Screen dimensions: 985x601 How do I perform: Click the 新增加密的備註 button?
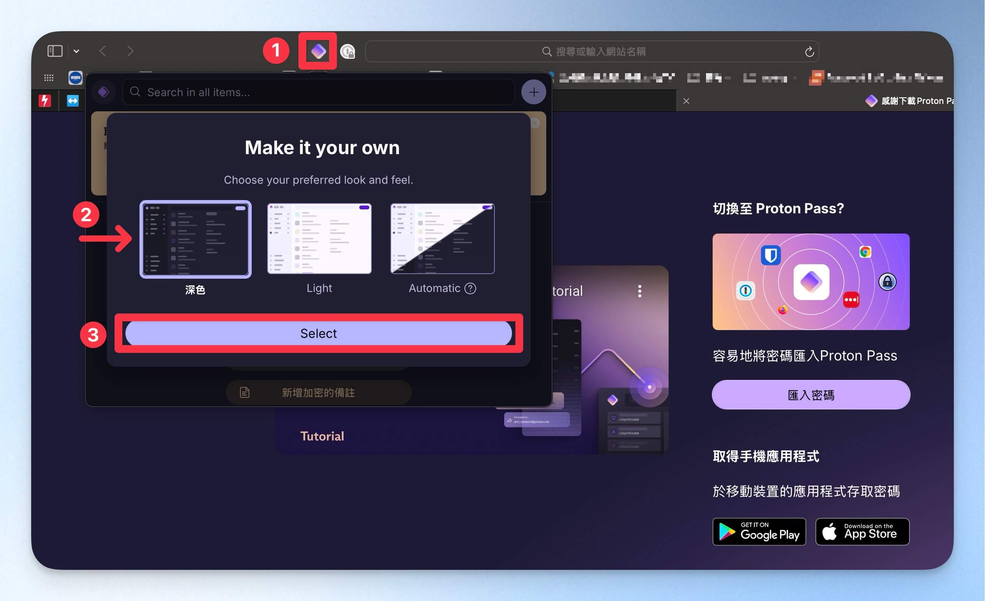(x=319, y=392)
